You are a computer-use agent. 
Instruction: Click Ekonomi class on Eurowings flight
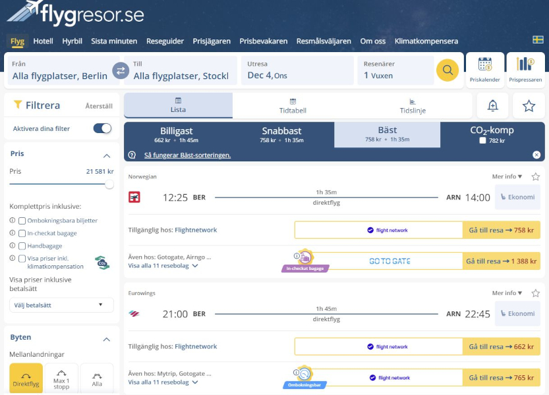pos(517,314)
